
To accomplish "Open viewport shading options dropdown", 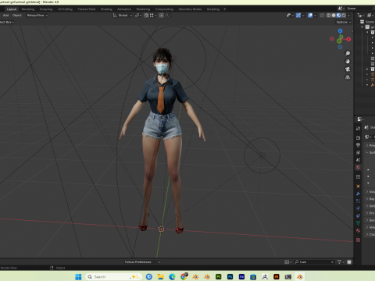I will (x=348, y=16).
